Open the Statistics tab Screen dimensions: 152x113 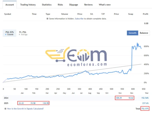click(x=47, y=5)
